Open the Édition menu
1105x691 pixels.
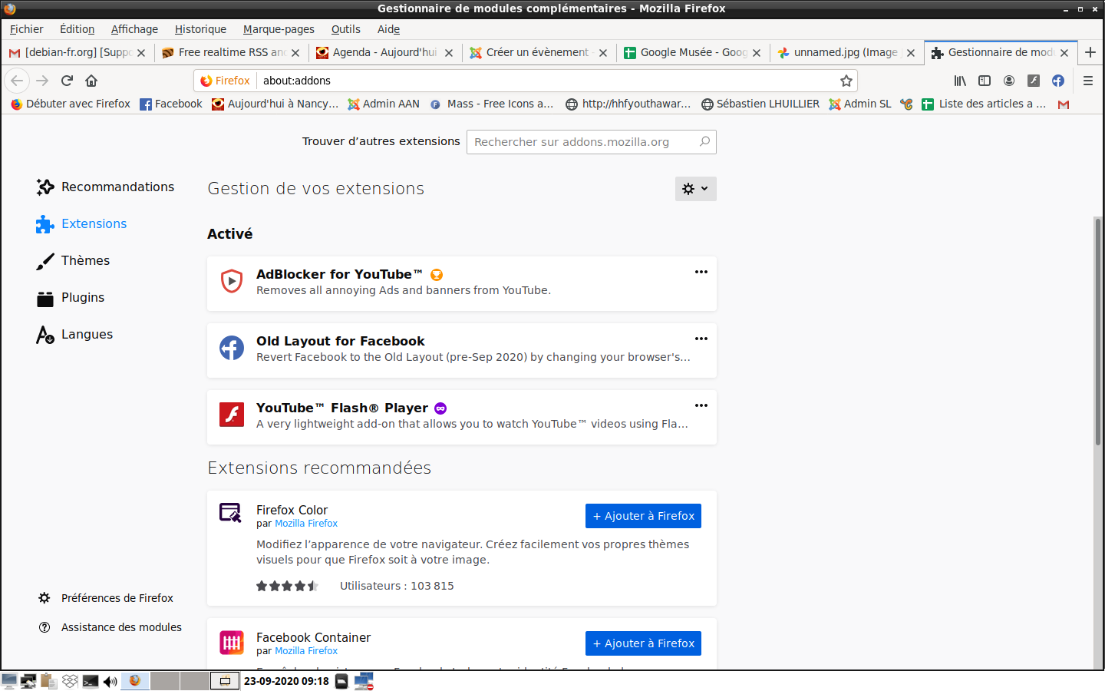coord(78,29)
